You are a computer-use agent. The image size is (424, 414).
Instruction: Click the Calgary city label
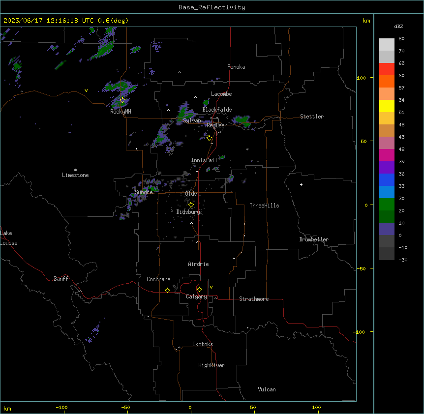pyautogui.click(x=196, y=296)
